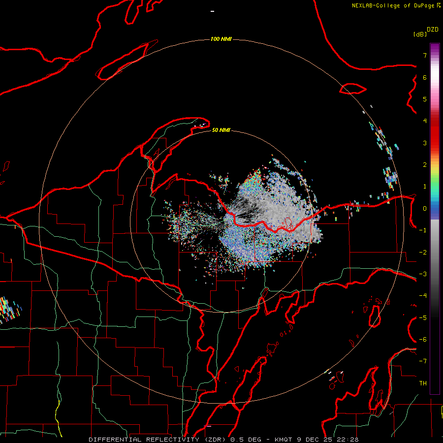Click the -5 value on color scale
This screenshot has height=443, width=443.
423,318
